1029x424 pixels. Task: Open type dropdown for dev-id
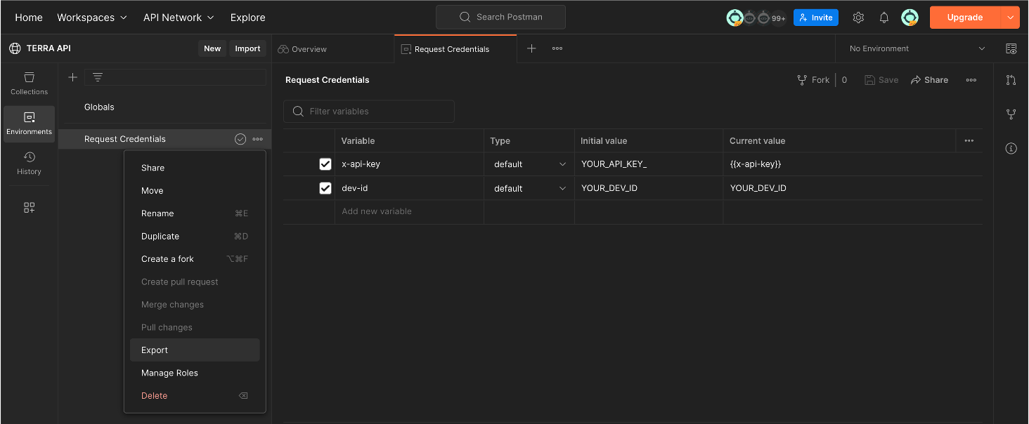529,188
